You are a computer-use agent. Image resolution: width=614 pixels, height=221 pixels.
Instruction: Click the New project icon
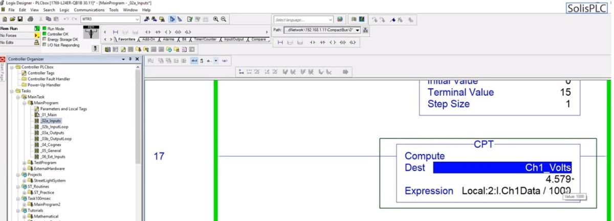[4, 19]
